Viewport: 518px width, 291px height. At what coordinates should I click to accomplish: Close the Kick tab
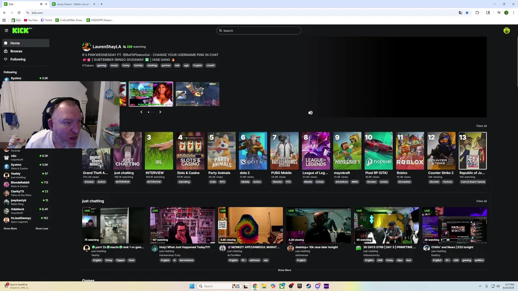[46, 4]
